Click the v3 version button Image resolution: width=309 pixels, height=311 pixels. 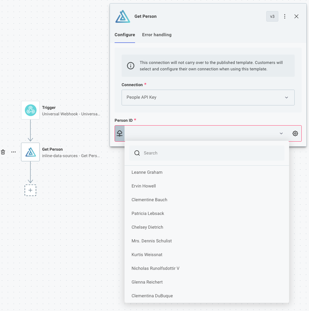[272, 16]
